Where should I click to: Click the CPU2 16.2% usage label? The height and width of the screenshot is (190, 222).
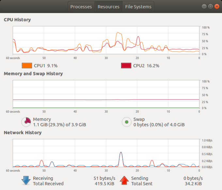146,66
